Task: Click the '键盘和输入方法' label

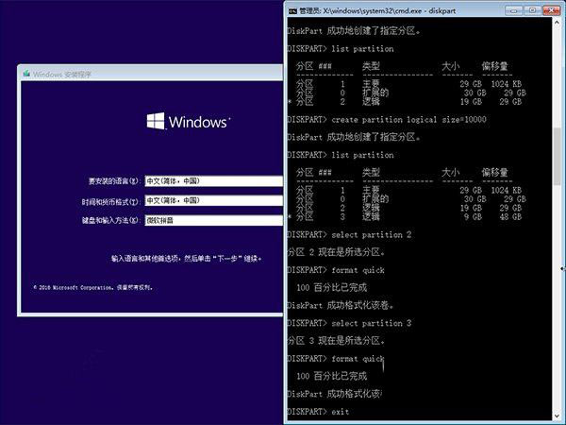Action: pyautogui.click(x=110, y=220)
